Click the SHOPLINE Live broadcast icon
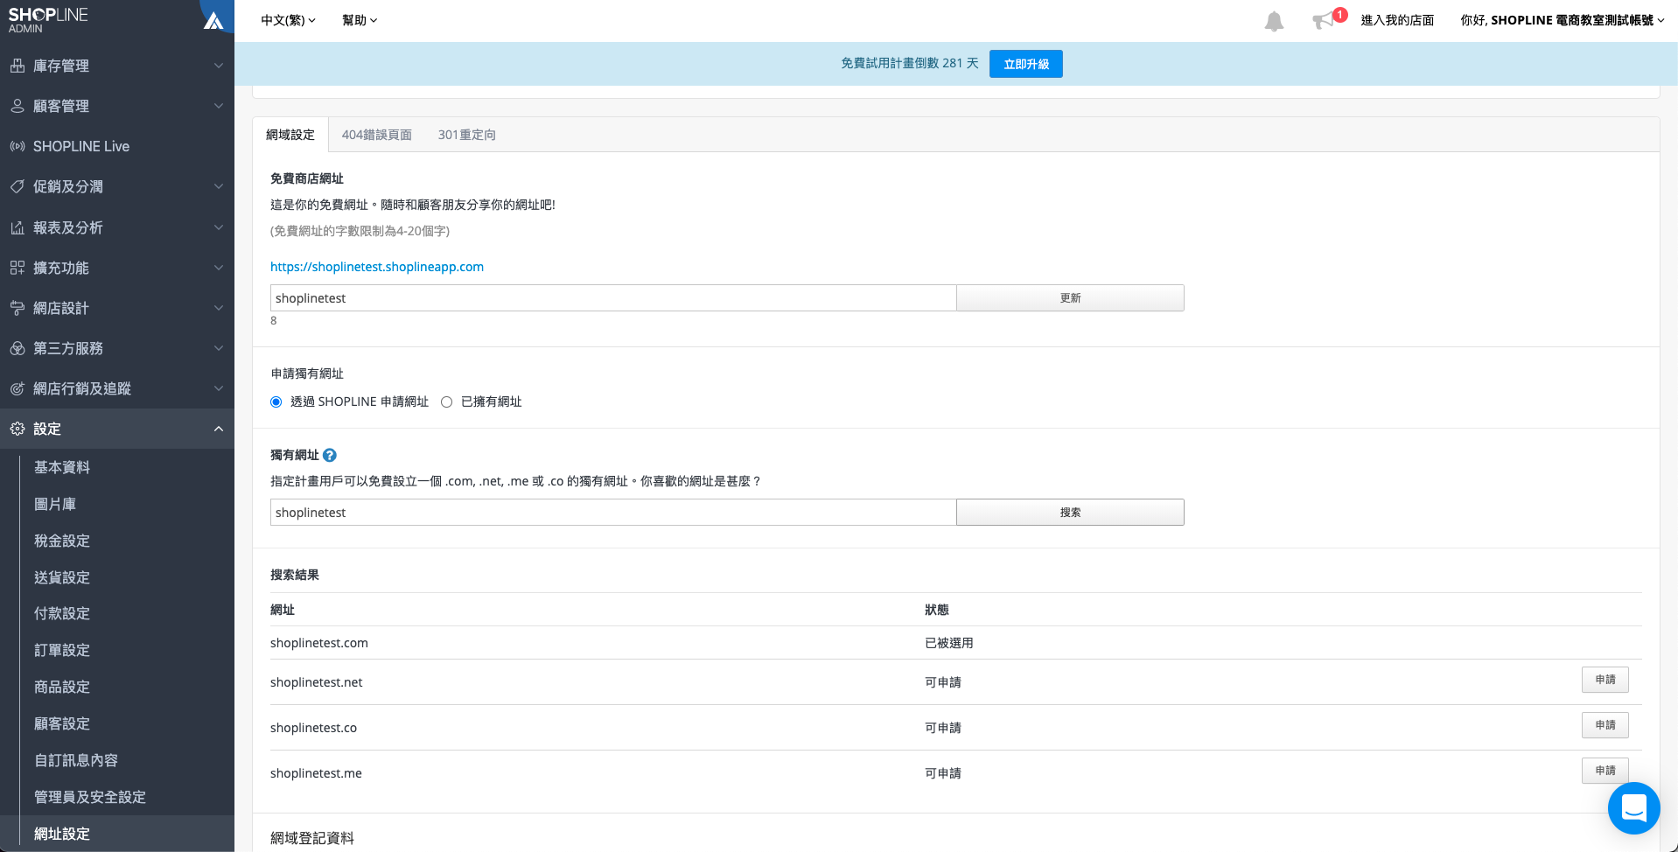 (x=17, y=146)
